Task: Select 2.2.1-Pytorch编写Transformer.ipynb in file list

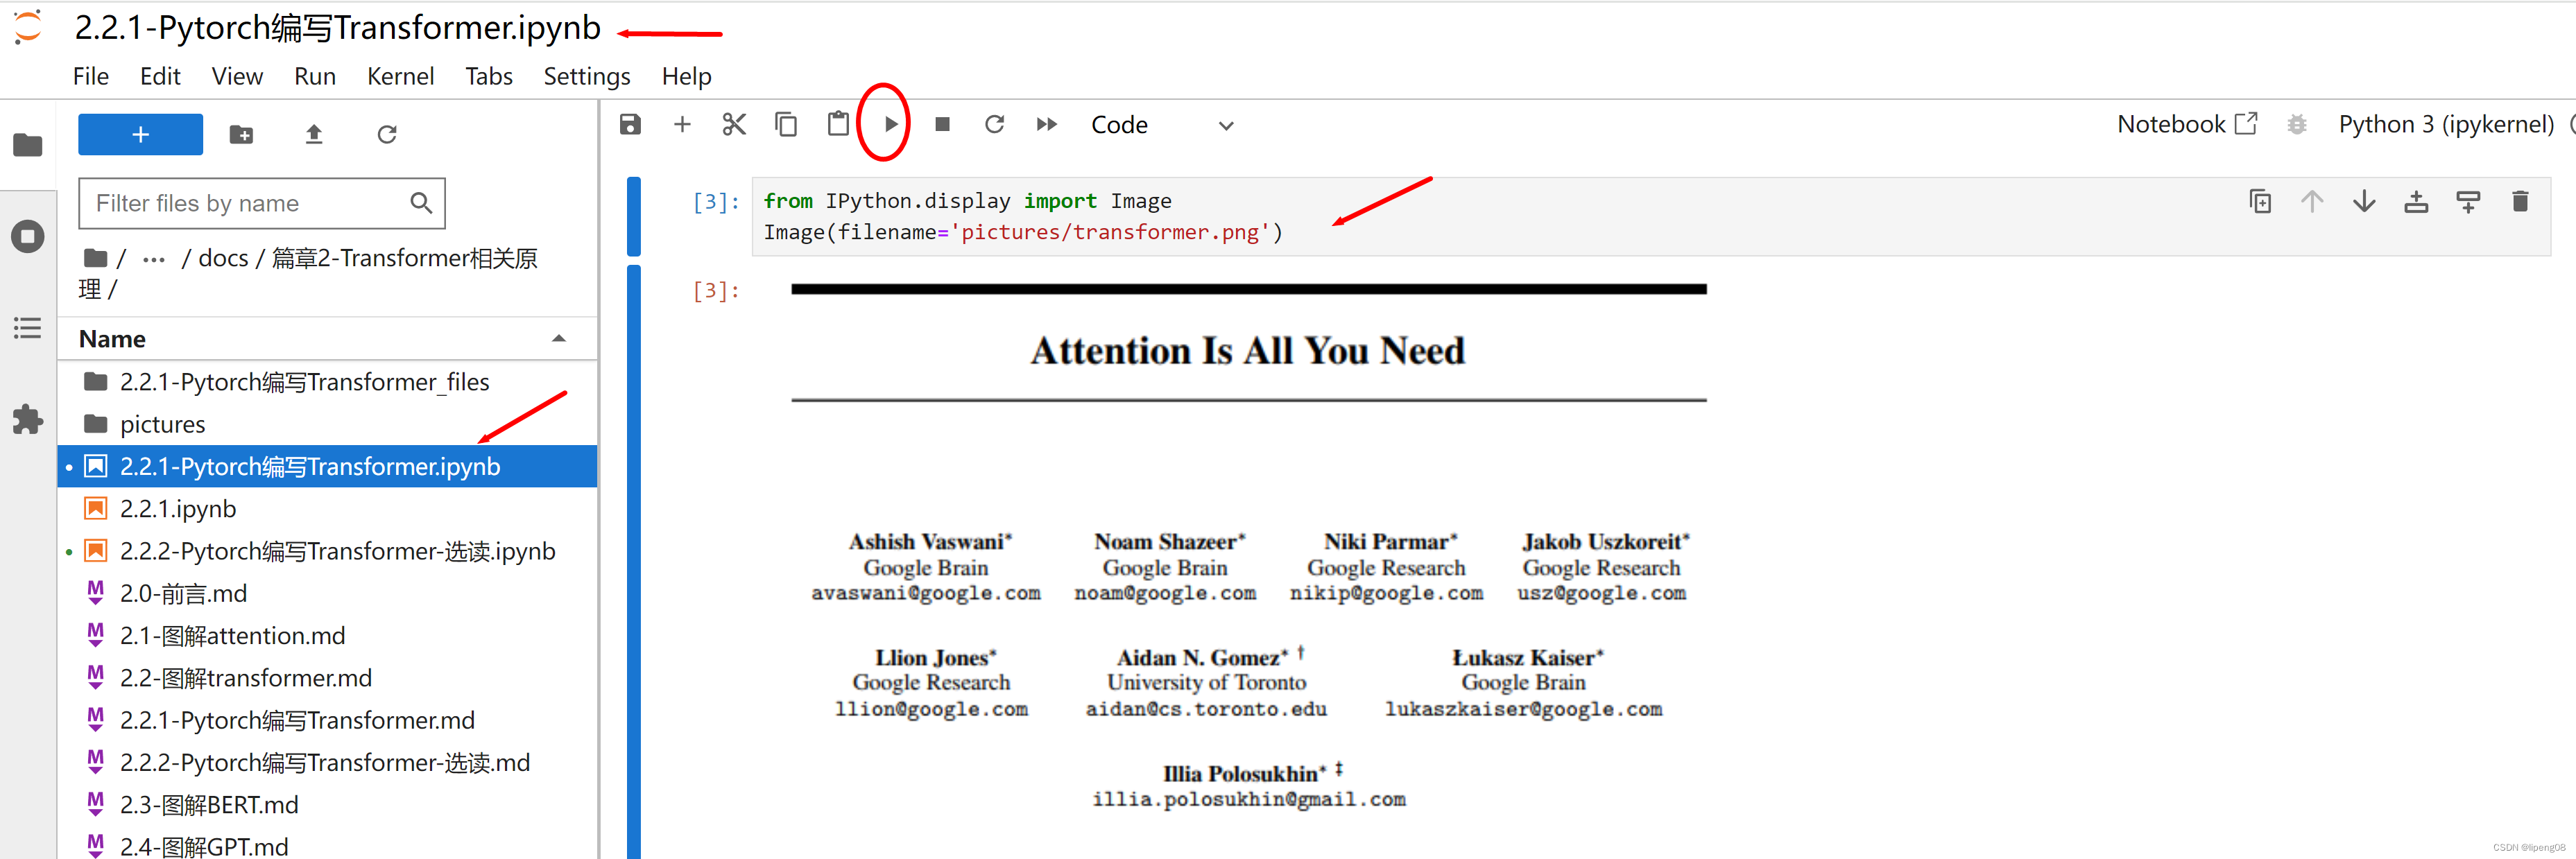Action: [x=328, y=466]
